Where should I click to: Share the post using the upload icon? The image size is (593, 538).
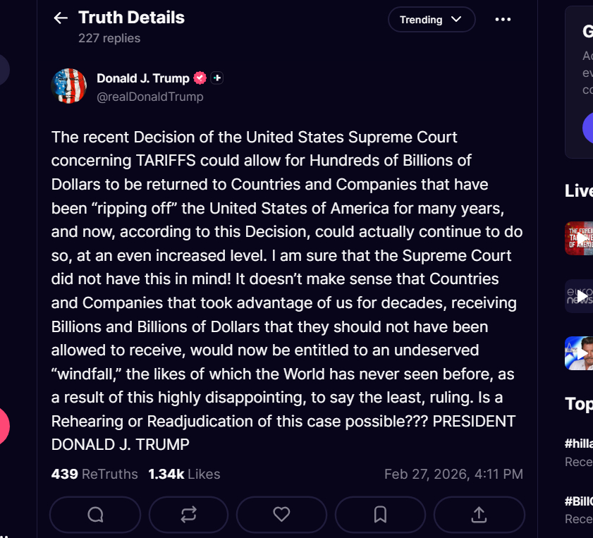[x=479, y=515]
